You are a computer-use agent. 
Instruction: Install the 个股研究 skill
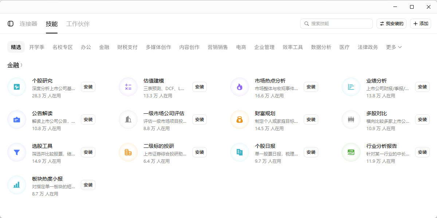88,87
